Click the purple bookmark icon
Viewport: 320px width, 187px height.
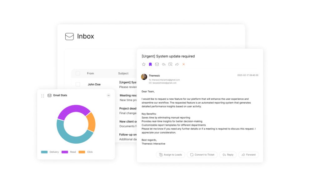150,64
